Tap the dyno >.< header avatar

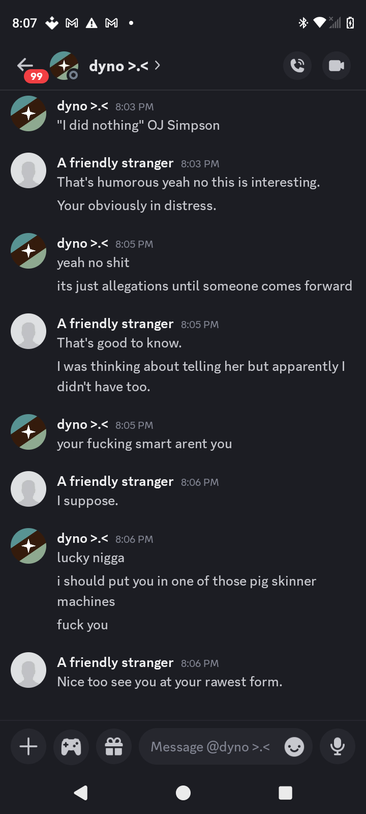tap(64, 66)
